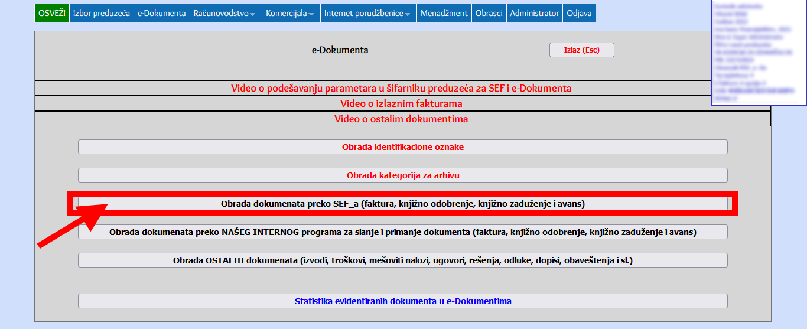Open Statistika evidentiranih dokumenta u e-Dokumentima
Screen dimensions: 807x329
(403, 301)
